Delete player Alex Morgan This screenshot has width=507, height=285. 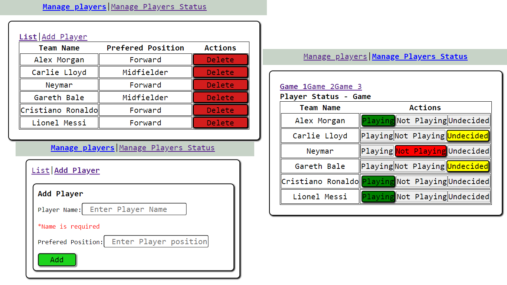[x=220, y=59]
